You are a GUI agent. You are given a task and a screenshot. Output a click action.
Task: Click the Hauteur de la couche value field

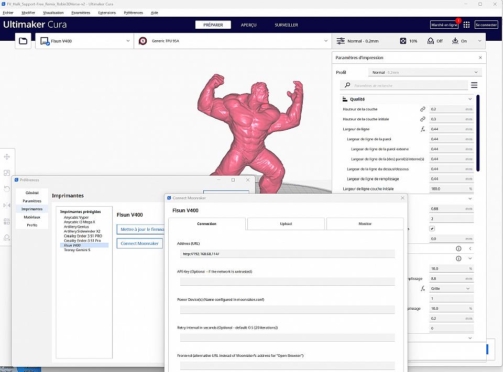(451, 109)
